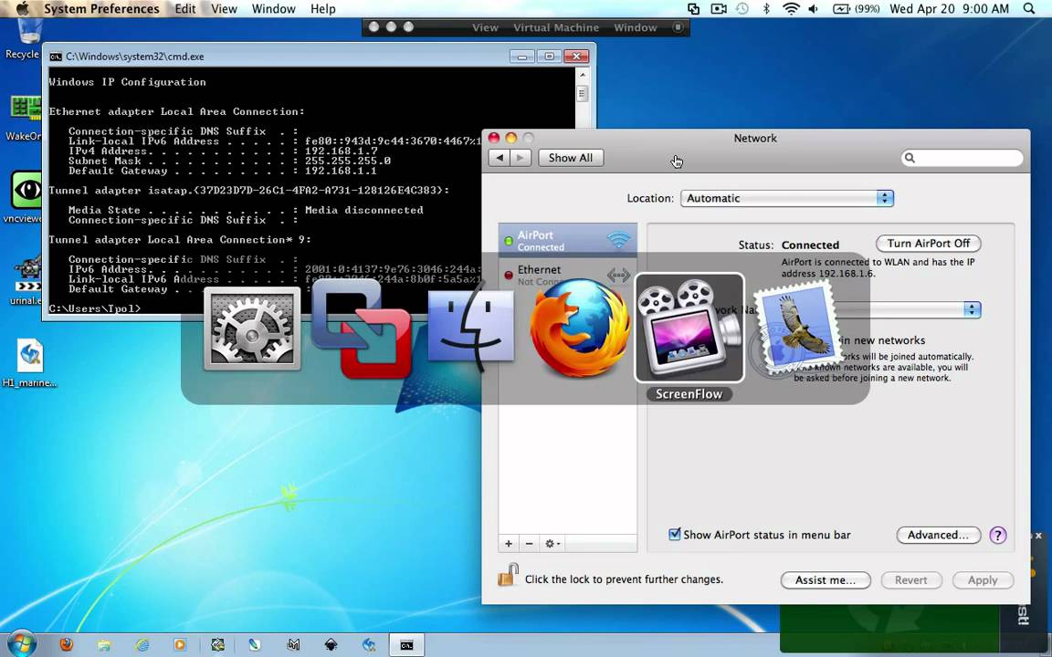
Task: Open Internet Explorer on the taskbar
Action: 142,645
